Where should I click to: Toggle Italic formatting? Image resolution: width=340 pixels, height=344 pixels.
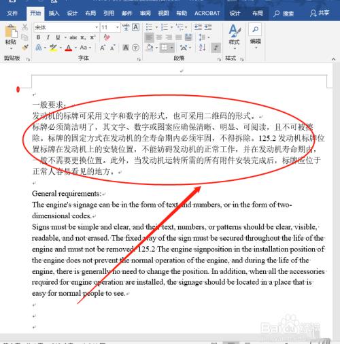point(48,37)
